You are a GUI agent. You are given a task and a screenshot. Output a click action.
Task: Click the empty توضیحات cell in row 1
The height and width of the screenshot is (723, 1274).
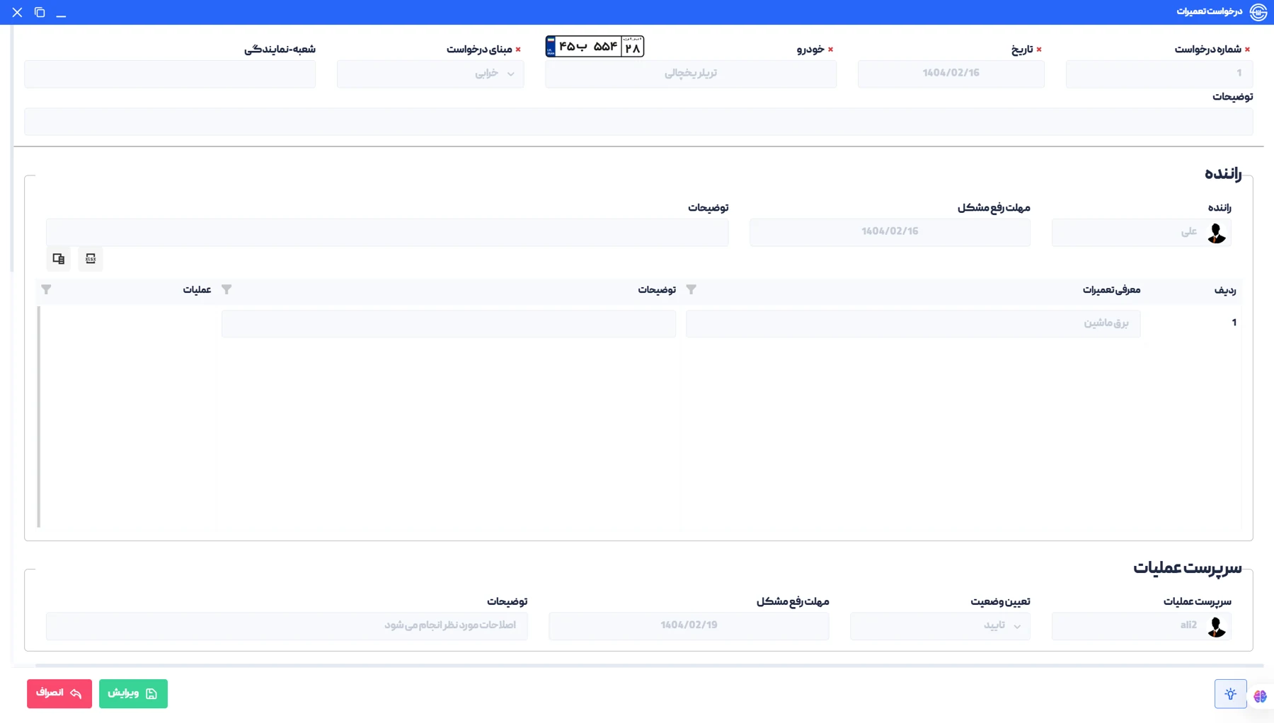tap(449, 323)
